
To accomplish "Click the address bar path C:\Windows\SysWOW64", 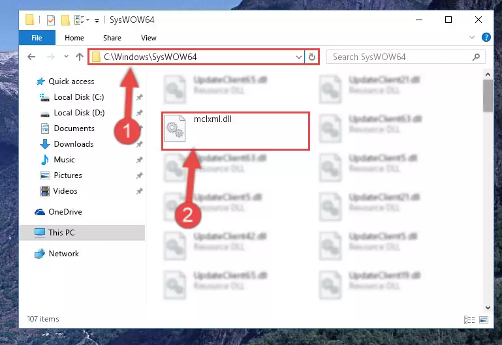I will click(x=150, y=57).
